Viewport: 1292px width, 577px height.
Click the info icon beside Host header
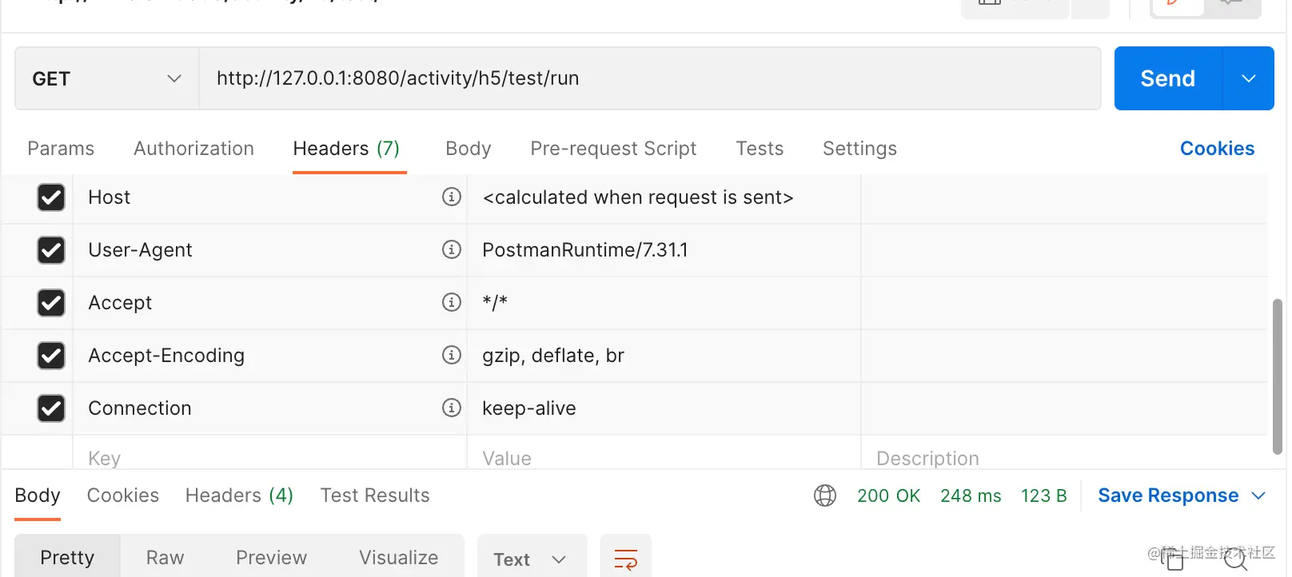point(452,197)
